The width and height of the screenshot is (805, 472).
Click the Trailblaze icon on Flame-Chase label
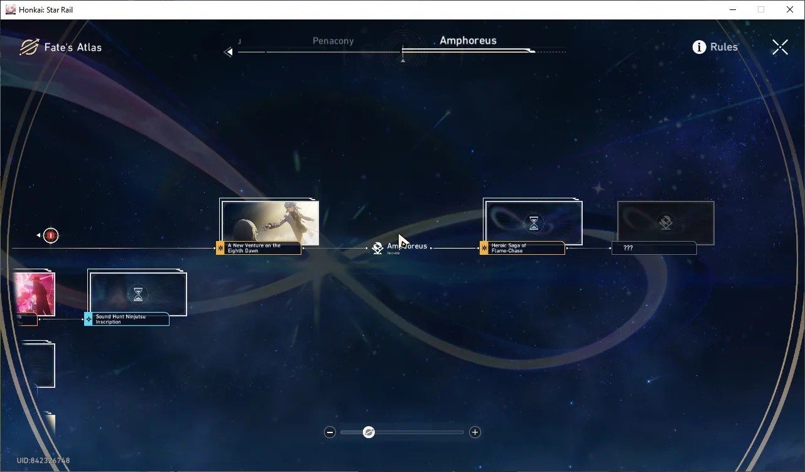484,249
